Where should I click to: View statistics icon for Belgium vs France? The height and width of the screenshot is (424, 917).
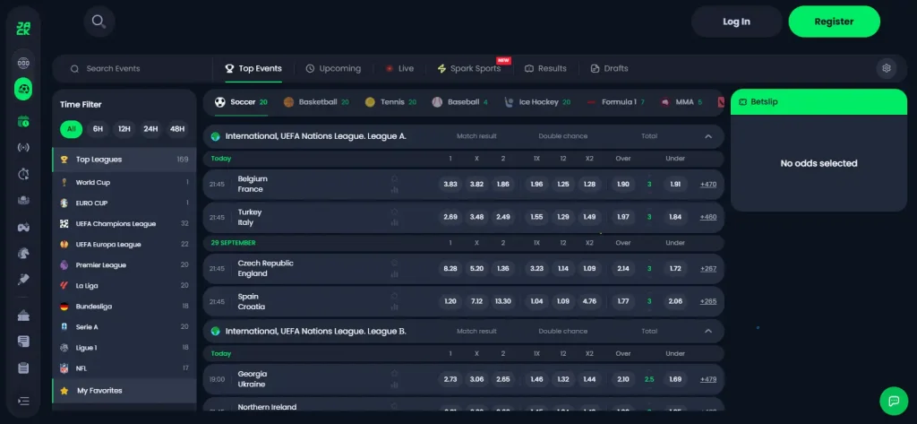(395, 190)
